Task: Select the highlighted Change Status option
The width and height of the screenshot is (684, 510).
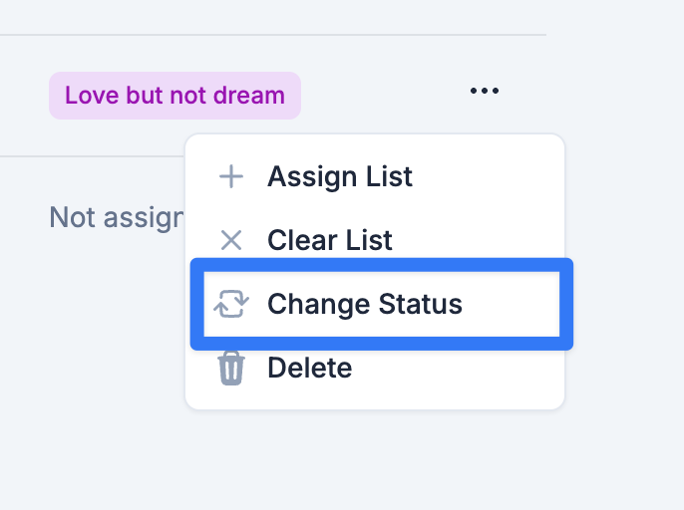Action: coord(382,304)
